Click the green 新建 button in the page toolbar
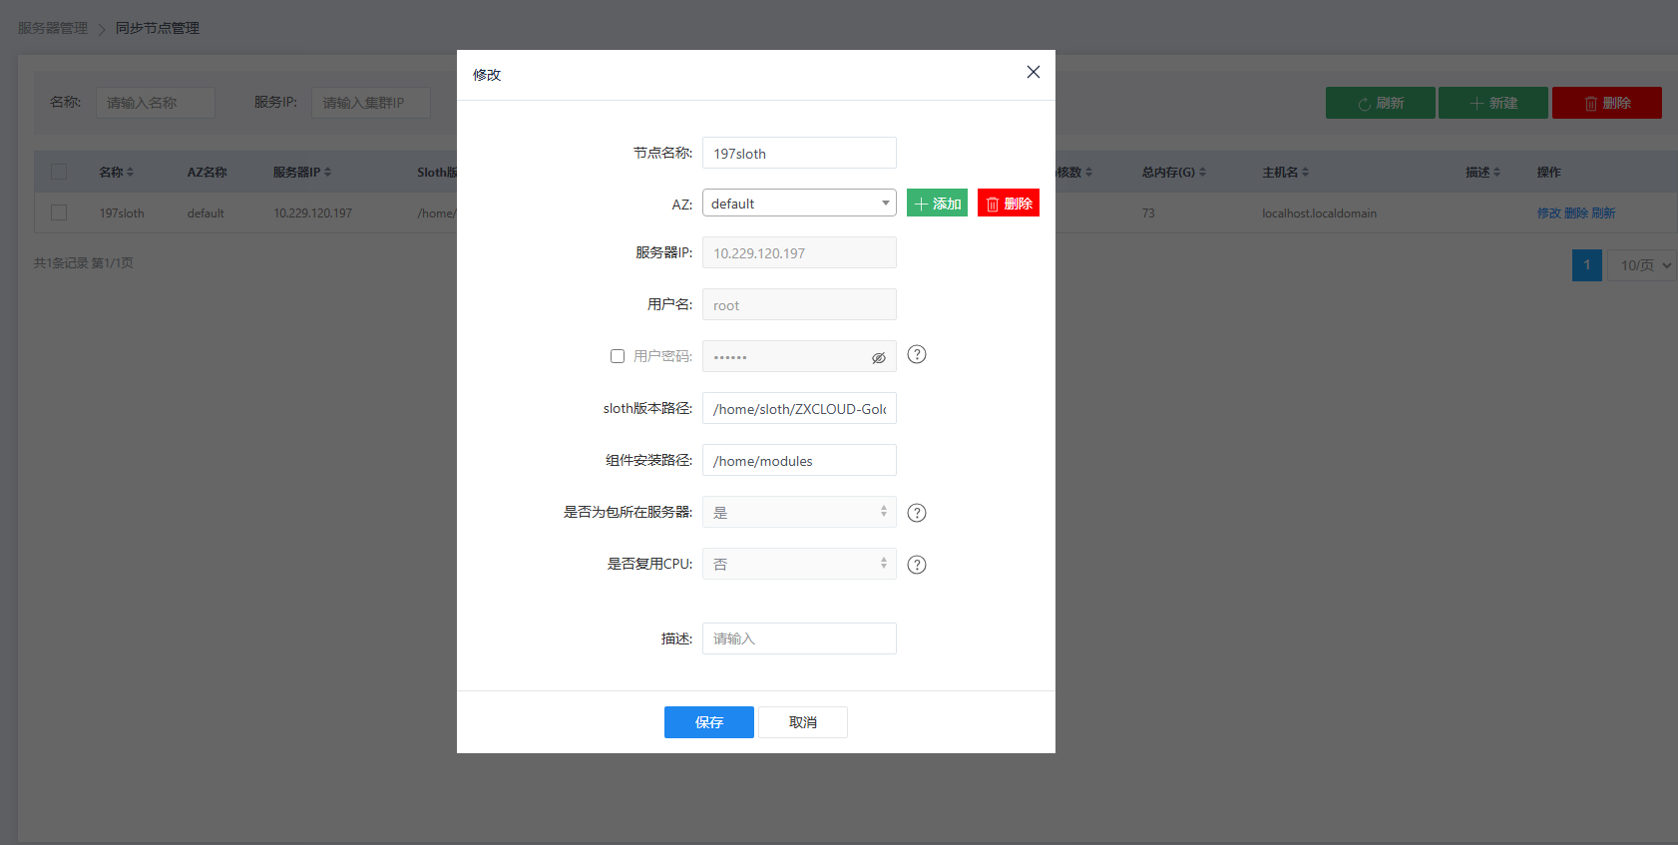The image size is (1678, 845). pos(1493,103)
